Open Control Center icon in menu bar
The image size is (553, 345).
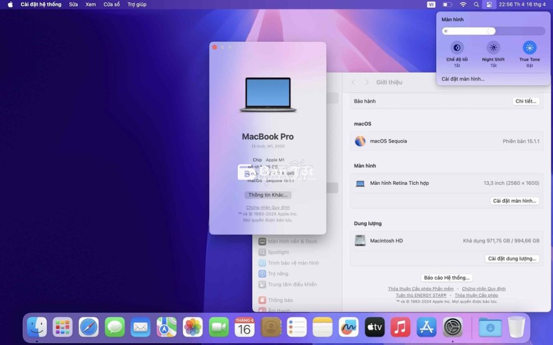click(489, 4)
